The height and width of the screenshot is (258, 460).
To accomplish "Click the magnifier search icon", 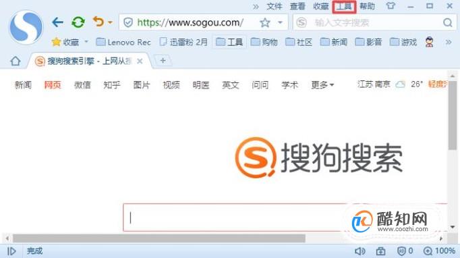I will (x=448, y=23).
